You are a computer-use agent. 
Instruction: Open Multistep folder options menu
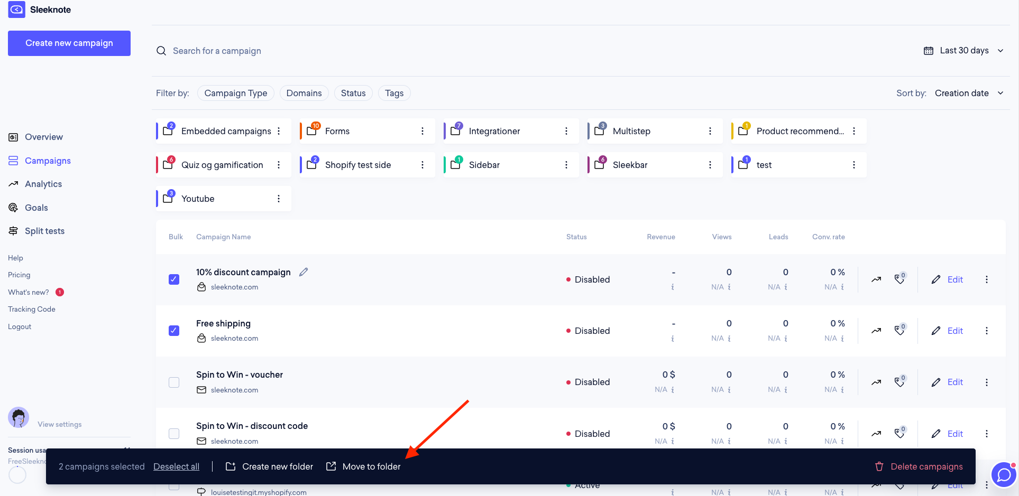point(710,131)
